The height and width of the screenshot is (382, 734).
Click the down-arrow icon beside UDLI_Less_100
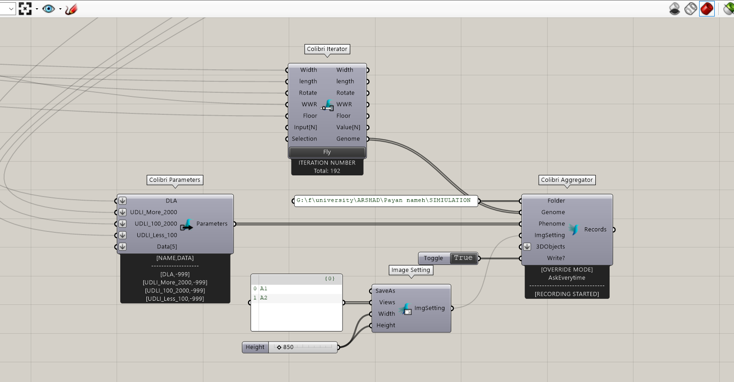(x=123, y=235)
